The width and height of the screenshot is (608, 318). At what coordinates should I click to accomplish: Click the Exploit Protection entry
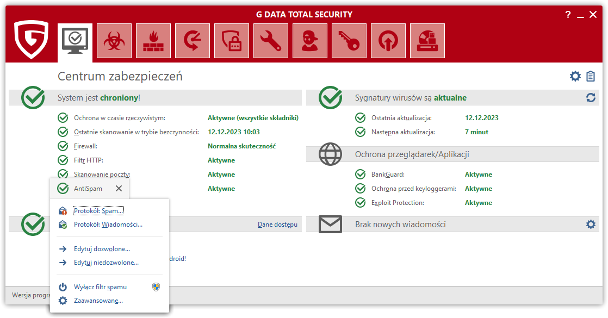(398, 203)
